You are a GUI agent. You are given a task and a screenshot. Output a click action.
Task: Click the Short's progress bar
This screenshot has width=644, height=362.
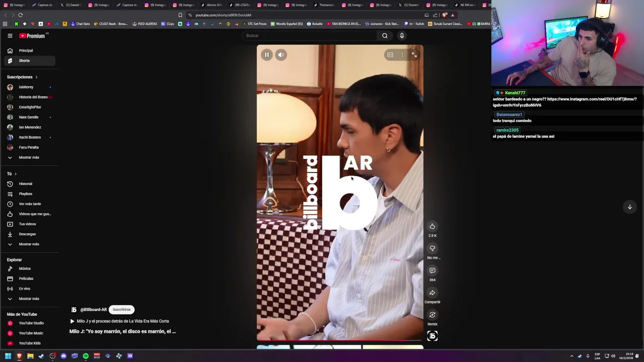[340, 341]
